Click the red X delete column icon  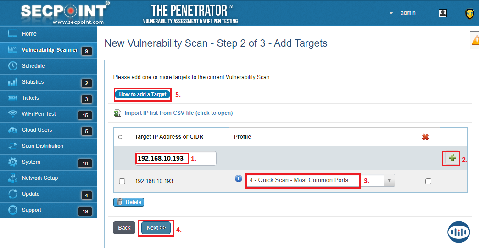point(425,137)
